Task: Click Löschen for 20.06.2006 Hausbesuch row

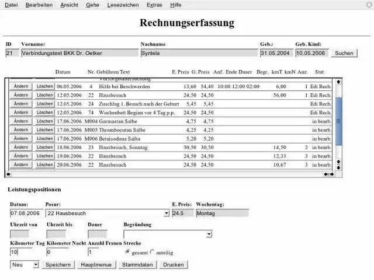Action: pos(44,164)
